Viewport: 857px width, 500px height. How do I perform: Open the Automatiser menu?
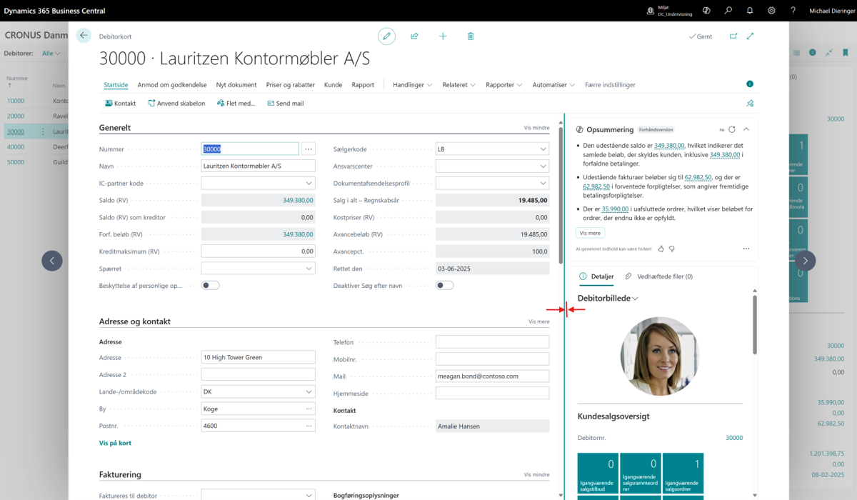point(553,84)
